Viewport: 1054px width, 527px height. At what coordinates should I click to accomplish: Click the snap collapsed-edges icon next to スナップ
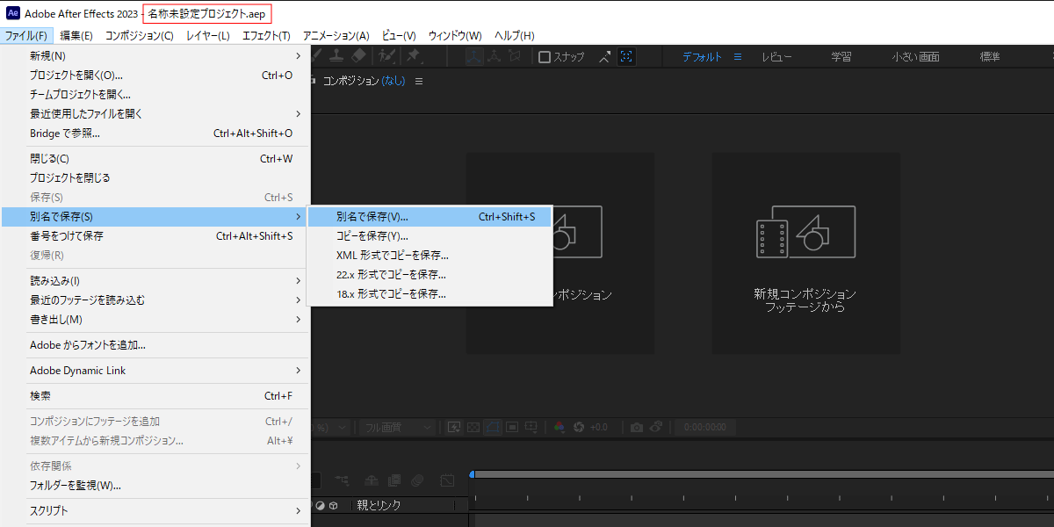(x=604, y=56)
